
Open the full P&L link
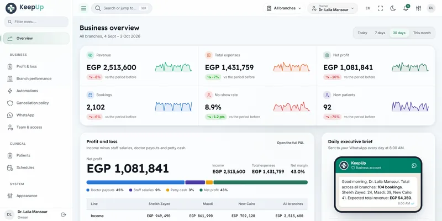tap(291, 143)
